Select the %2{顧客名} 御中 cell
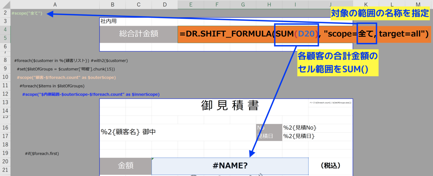 tap(178, 132)
